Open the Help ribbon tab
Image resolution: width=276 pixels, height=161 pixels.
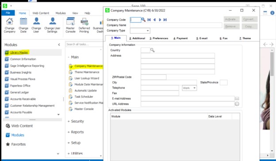point(87,13)
